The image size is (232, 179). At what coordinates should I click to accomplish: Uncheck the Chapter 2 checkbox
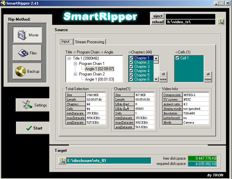(131, 62)
